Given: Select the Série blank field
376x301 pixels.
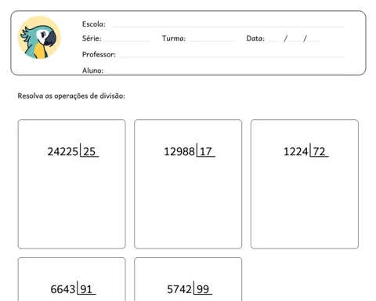Looking at the screenshot, I should point(127,41).
